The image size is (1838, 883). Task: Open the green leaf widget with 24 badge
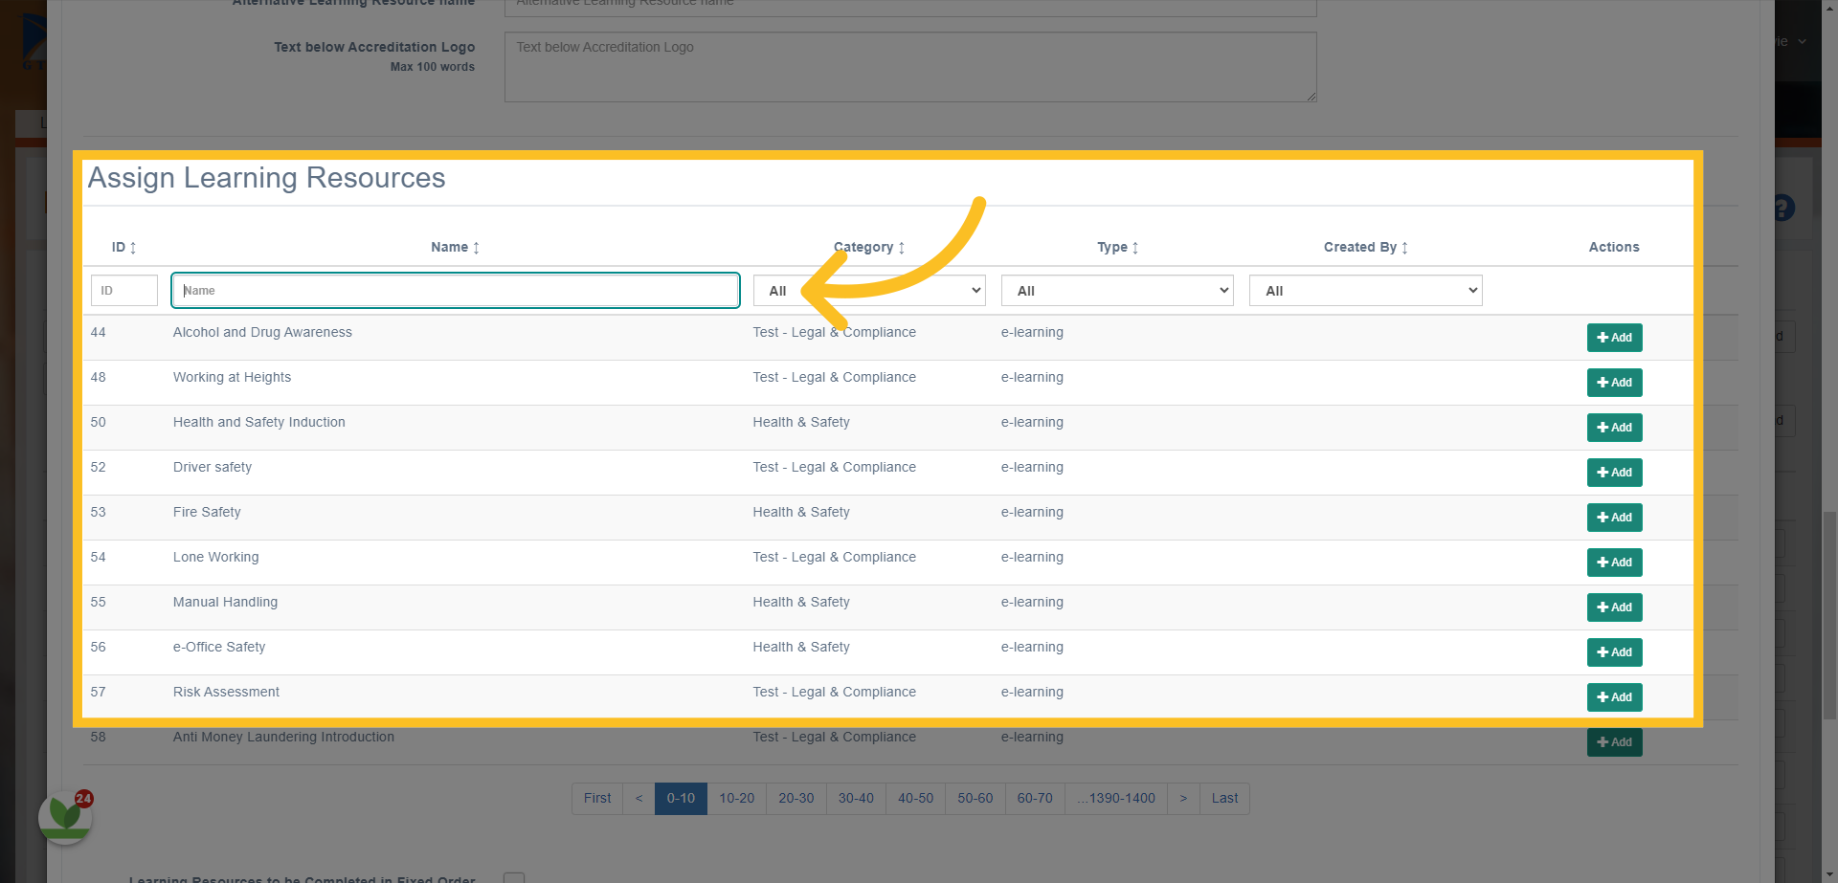pyautogui.click(x=65, y=817)
